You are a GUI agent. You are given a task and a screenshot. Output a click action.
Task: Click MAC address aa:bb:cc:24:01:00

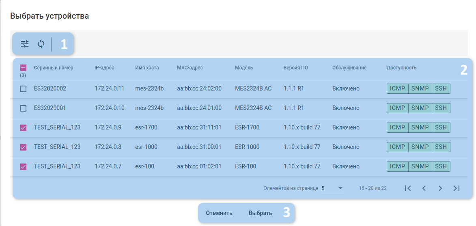coord(199,108)
